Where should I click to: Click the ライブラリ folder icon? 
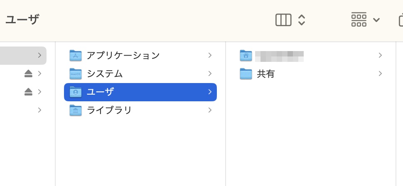tap(76, 110)
